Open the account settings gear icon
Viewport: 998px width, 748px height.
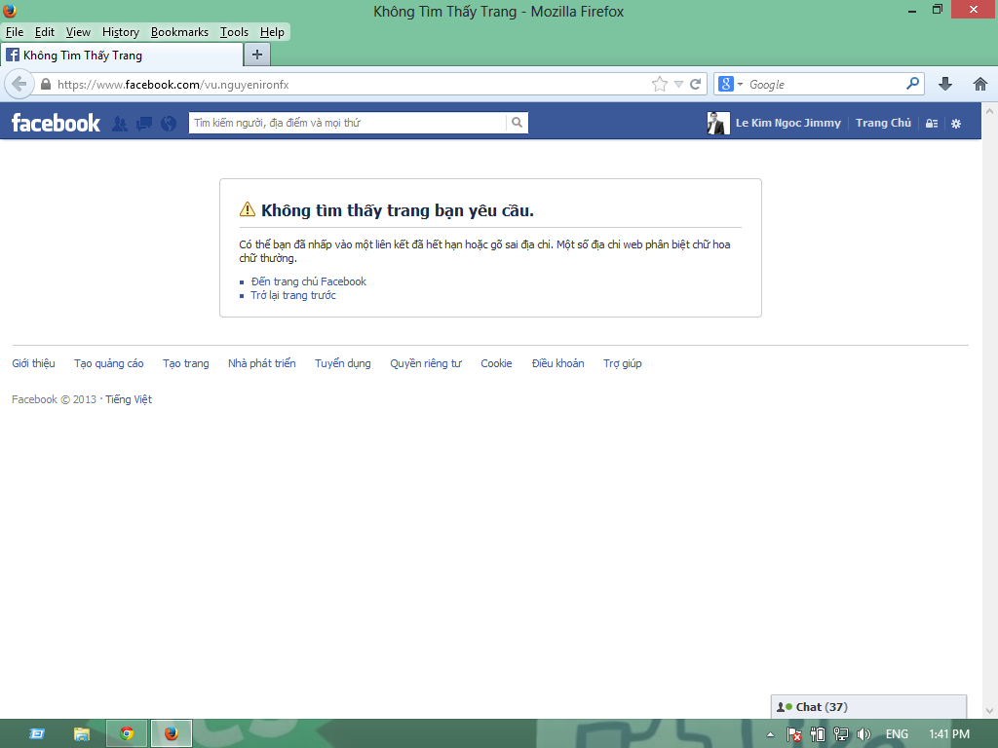[x=956, y=124]
